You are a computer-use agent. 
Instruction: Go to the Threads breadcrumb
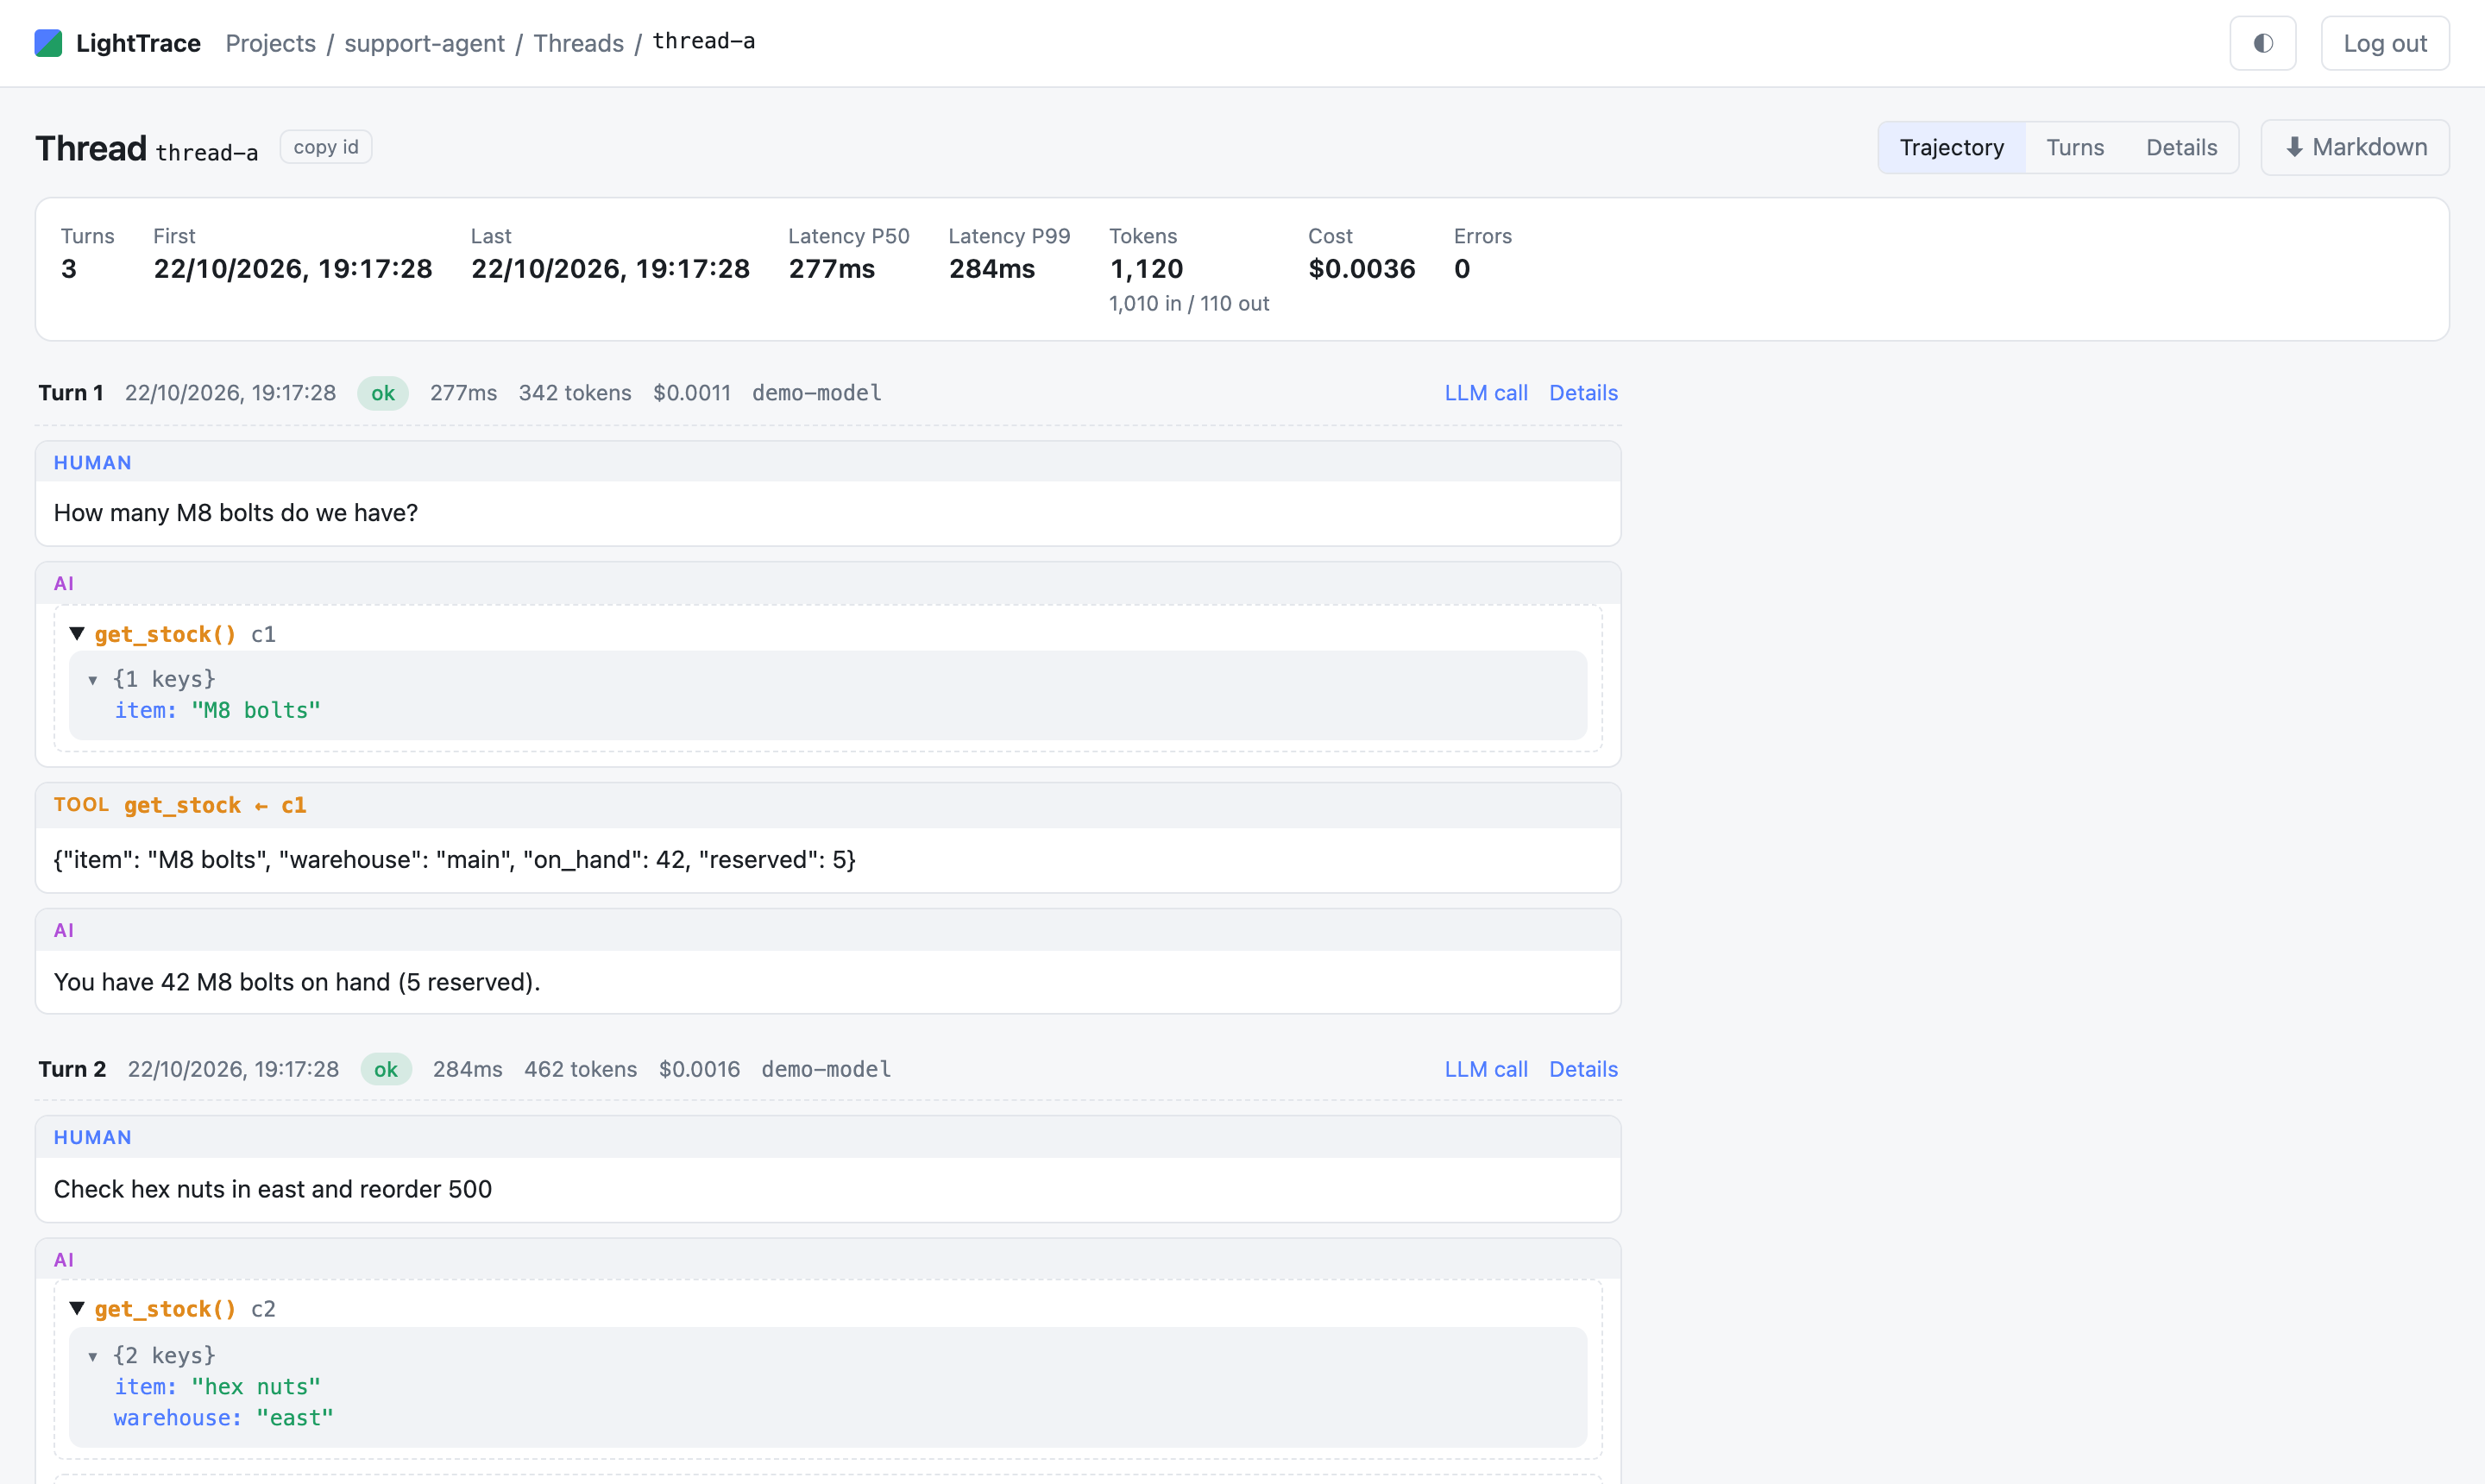(578, 43)
